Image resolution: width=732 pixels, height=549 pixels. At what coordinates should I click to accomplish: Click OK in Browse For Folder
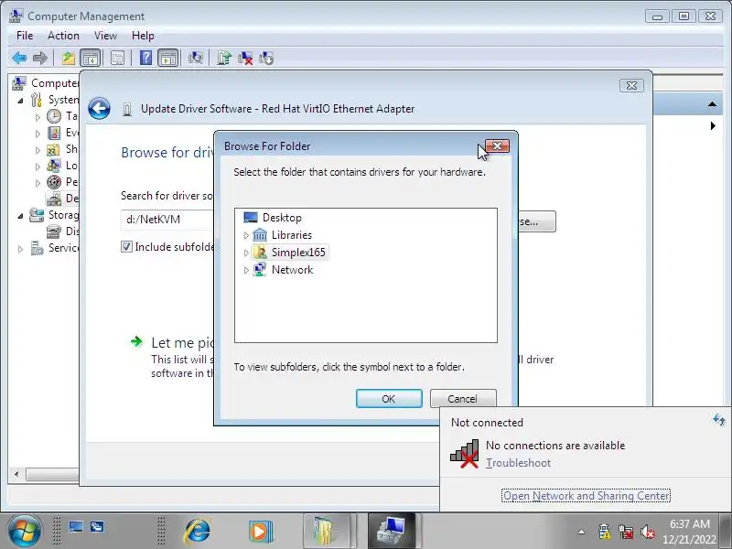(x=389, y=399)
